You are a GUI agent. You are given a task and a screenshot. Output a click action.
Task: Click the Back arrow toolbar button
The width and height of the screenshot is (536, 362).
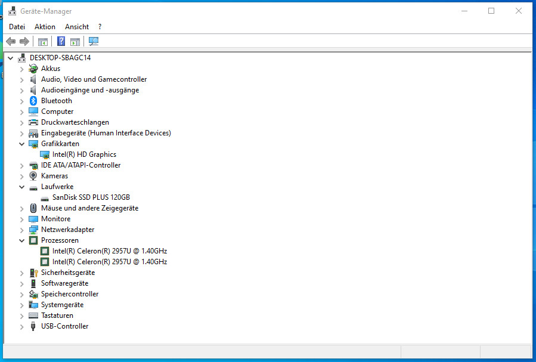[11, 42]
